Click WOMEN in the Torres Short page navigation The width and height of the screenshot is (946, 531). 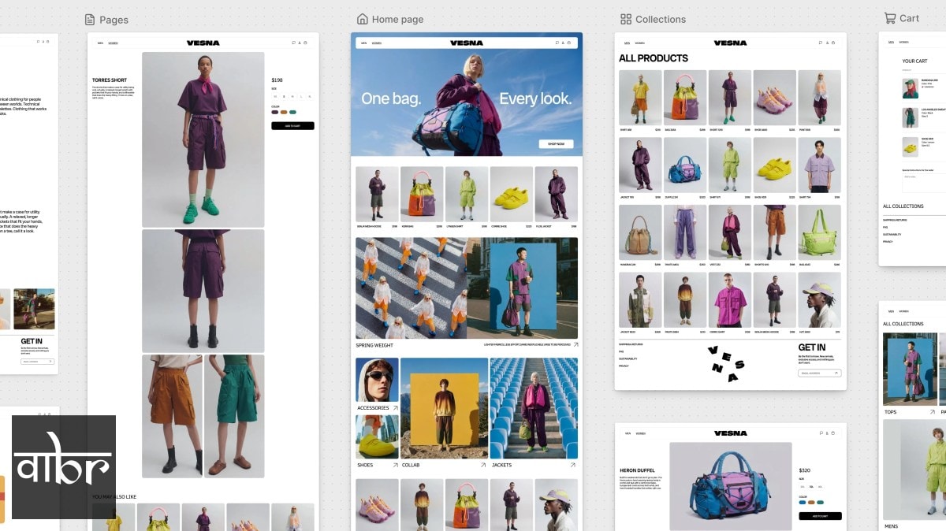113,43
